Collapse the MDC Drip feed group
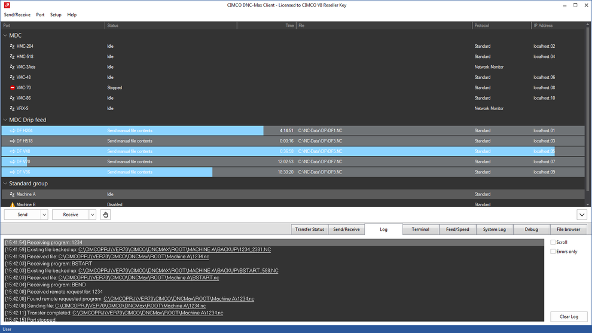 5,120
